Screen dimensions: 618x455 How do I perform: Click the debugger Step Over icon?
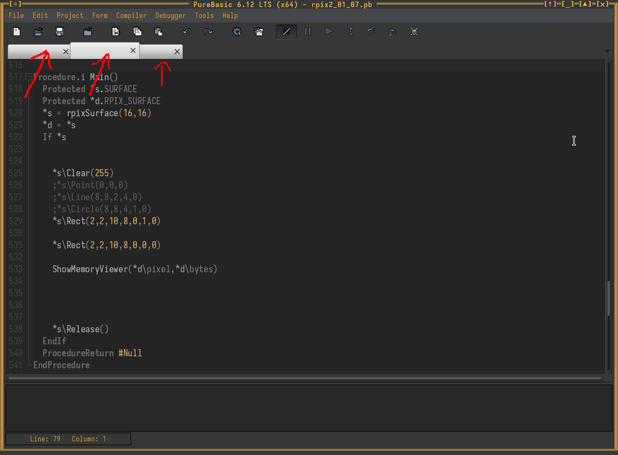coord(371,32)
